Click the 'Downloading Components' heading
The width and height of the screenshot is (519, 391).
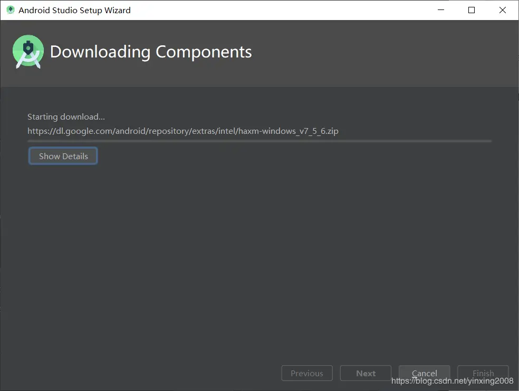(151, 52)
